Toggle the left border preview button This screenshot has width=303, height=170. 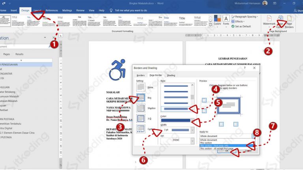(221, 124)
